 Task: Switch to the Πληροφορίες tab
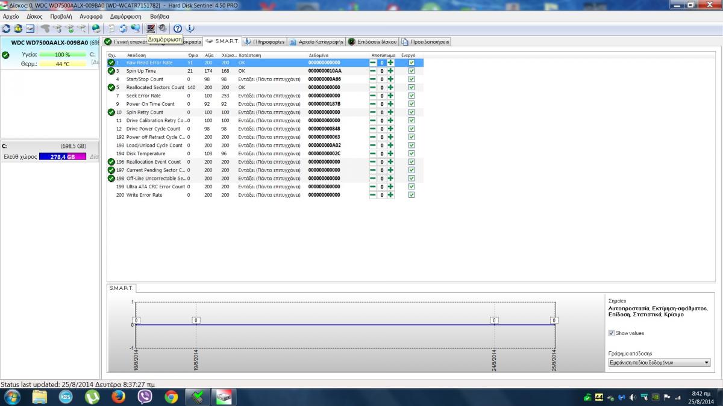click(264, 42)
